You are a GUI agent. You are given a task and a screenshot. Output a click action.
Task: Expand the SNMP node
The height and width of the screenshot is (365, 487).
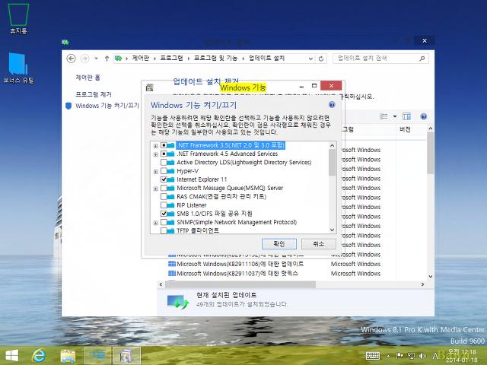(x=155, y=223)
